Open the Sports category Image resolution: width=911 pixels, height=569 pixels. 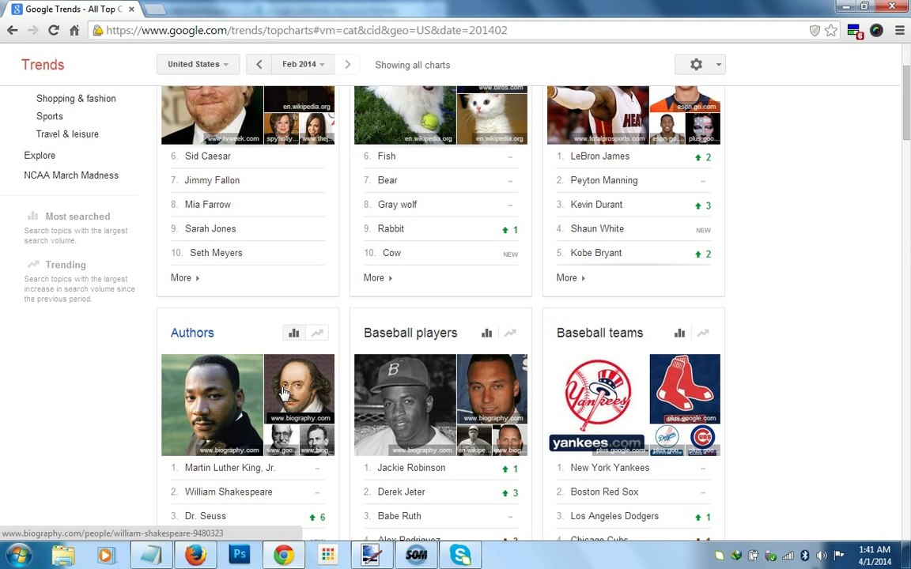click(49, 116)
